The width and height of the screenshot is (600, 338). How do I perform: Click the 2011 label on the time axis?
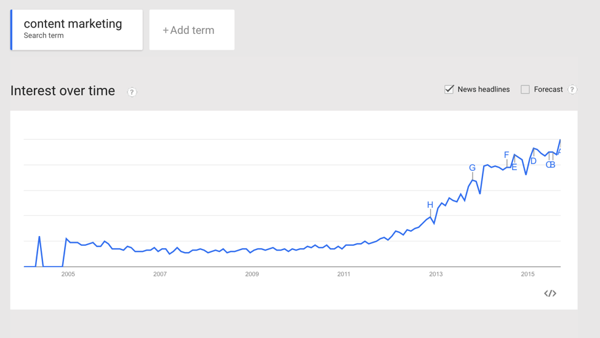tap(343, 274)
